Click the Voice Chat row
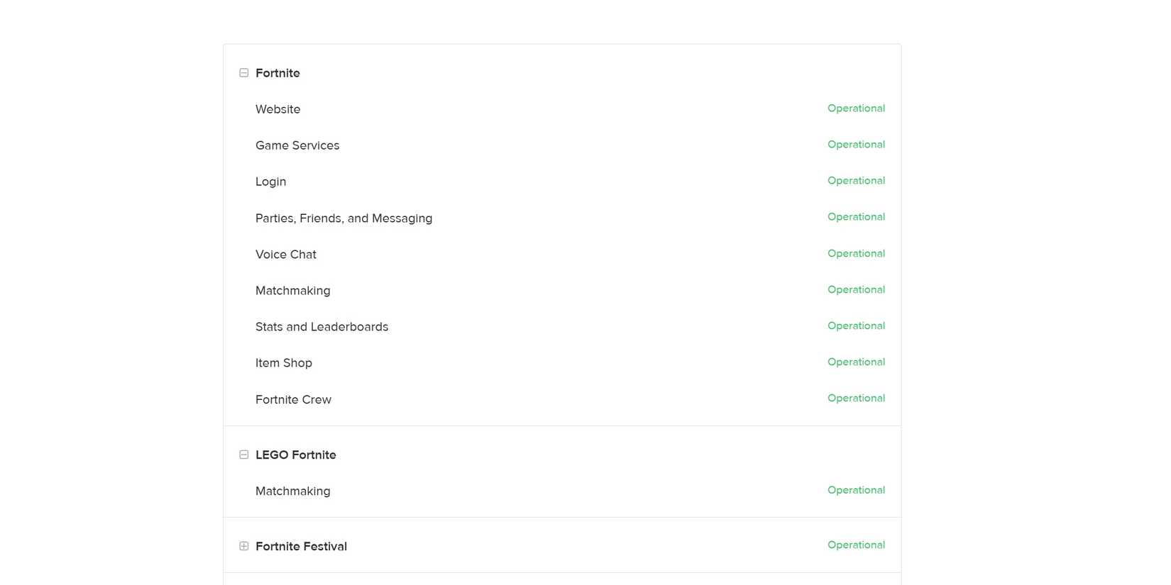The height and width of the screenshot is (585, 1171). click(285, 255)
